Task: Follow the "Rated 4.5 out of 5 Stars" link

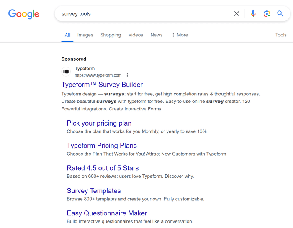Action: pos(103,168)
